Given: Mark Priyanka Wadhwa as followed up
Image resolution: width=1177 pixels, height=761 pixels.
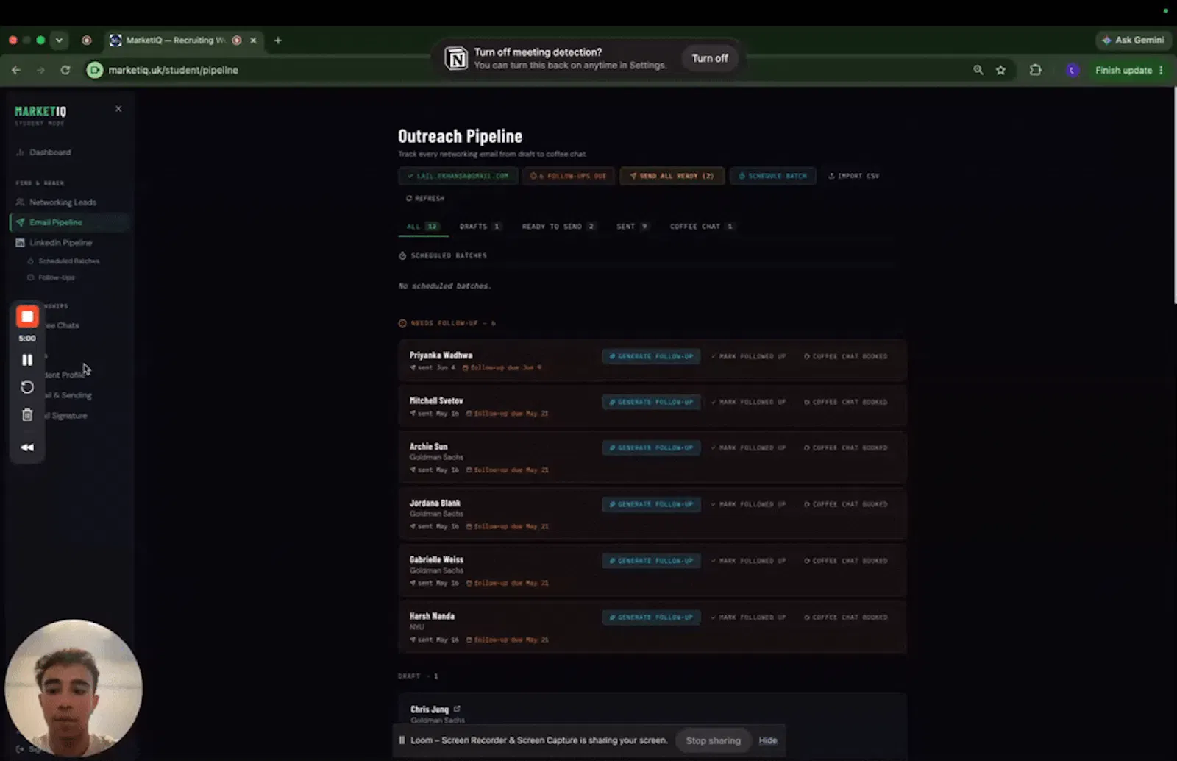Looking at the screenshot, I should [748, 357].
